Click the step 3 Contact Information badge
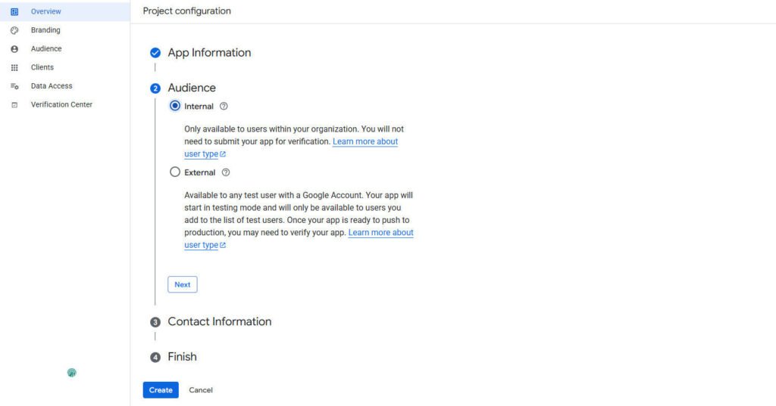Viewport: 776px width, 406px height. (155, 322)
